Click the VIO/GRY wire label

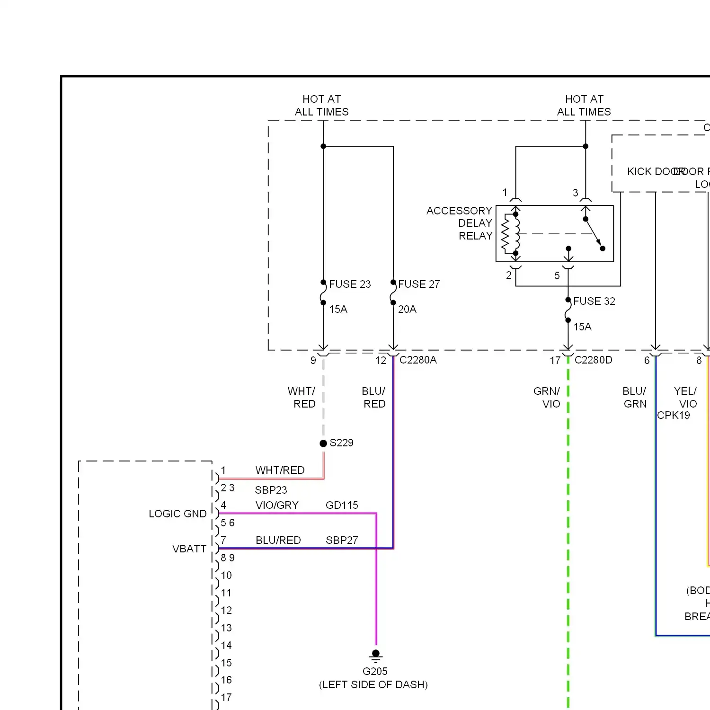277,505
